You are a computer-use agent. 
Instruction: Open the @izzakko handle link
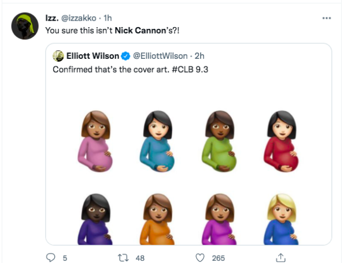79,18
